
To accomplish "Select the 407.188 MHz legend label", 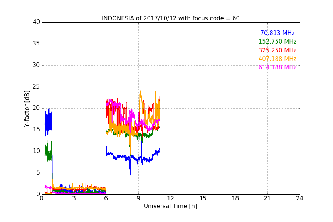I will (277, 59).
